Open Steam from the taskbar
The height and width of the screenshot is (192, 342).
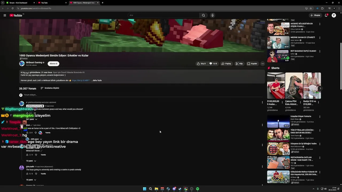point(180,189)
